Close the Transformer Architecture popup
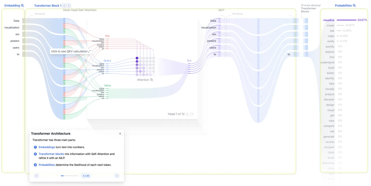This screenshot has width=371, height=186. [x=120, y=133]
